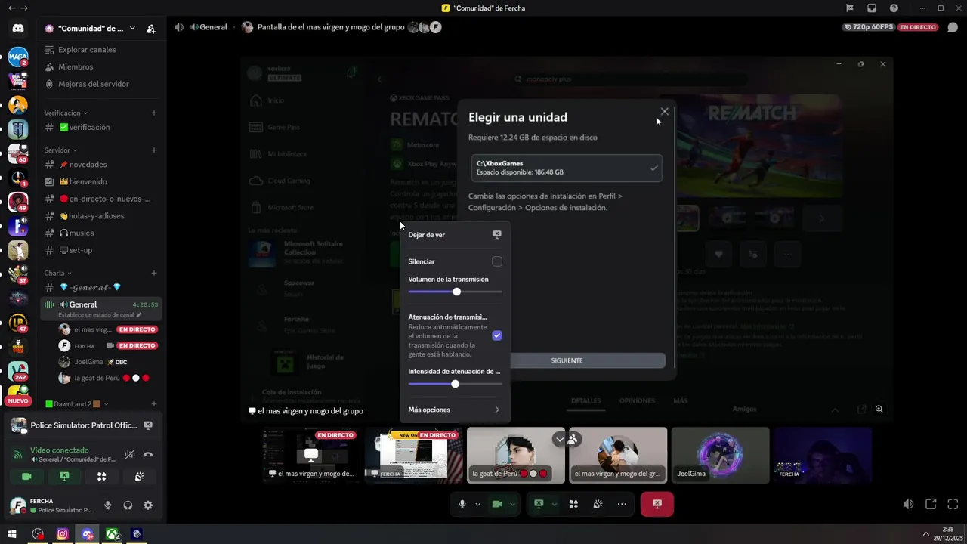Collapse the Servidor category
Screen dimensions: 967x544
coord(60,150)
